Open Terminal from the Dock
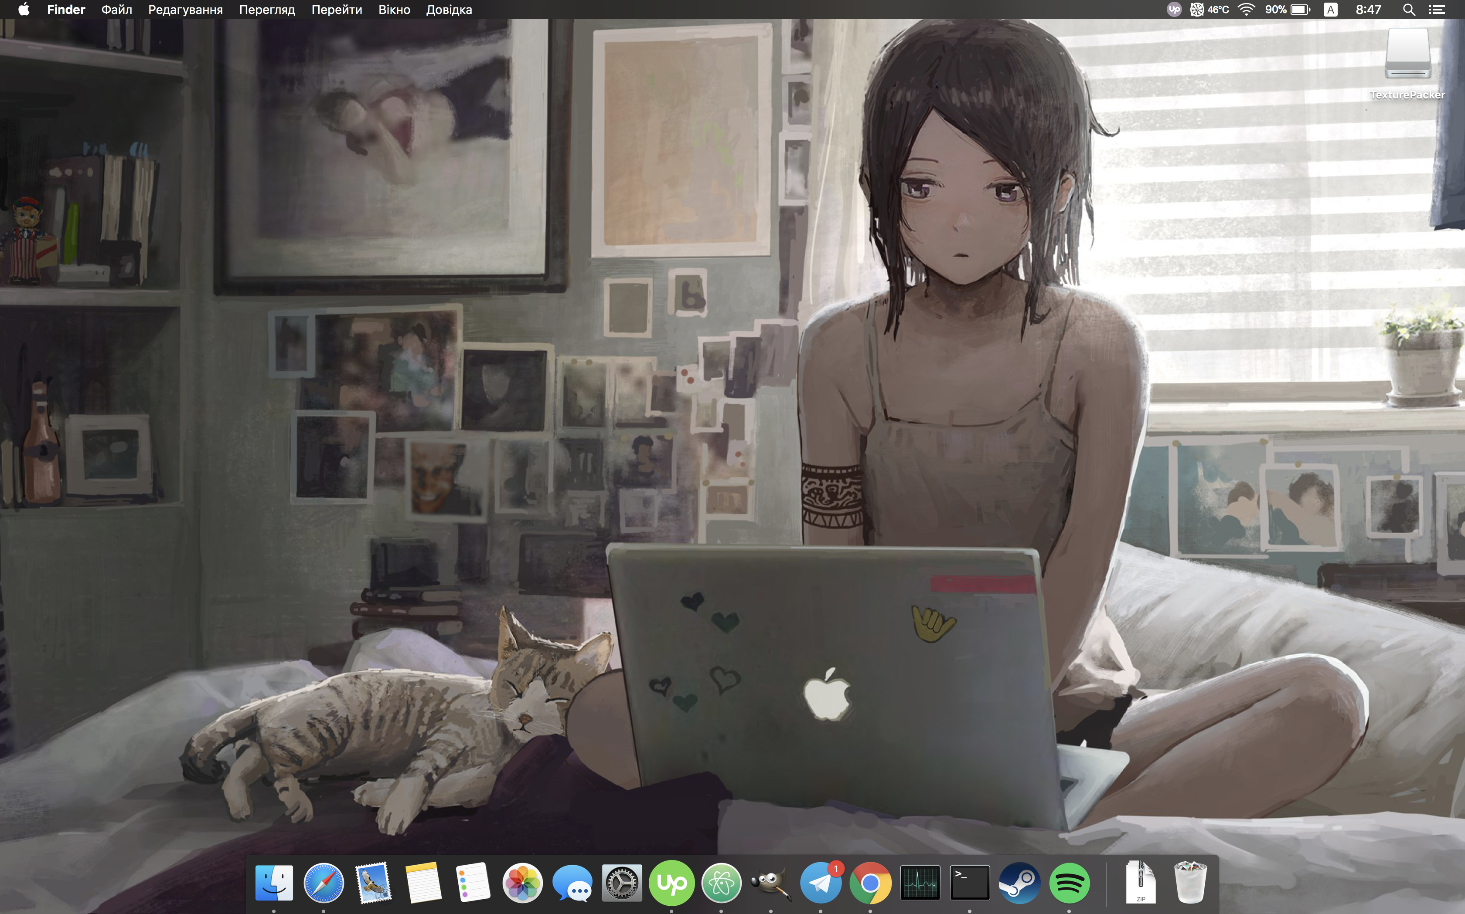 (x=970, y=883)
